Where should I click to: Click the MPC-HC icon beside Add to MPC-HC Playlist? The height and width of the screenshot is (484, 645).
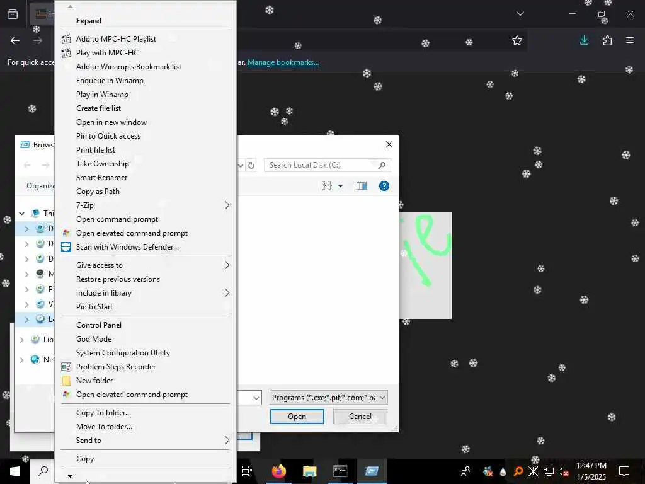(66, 39)
